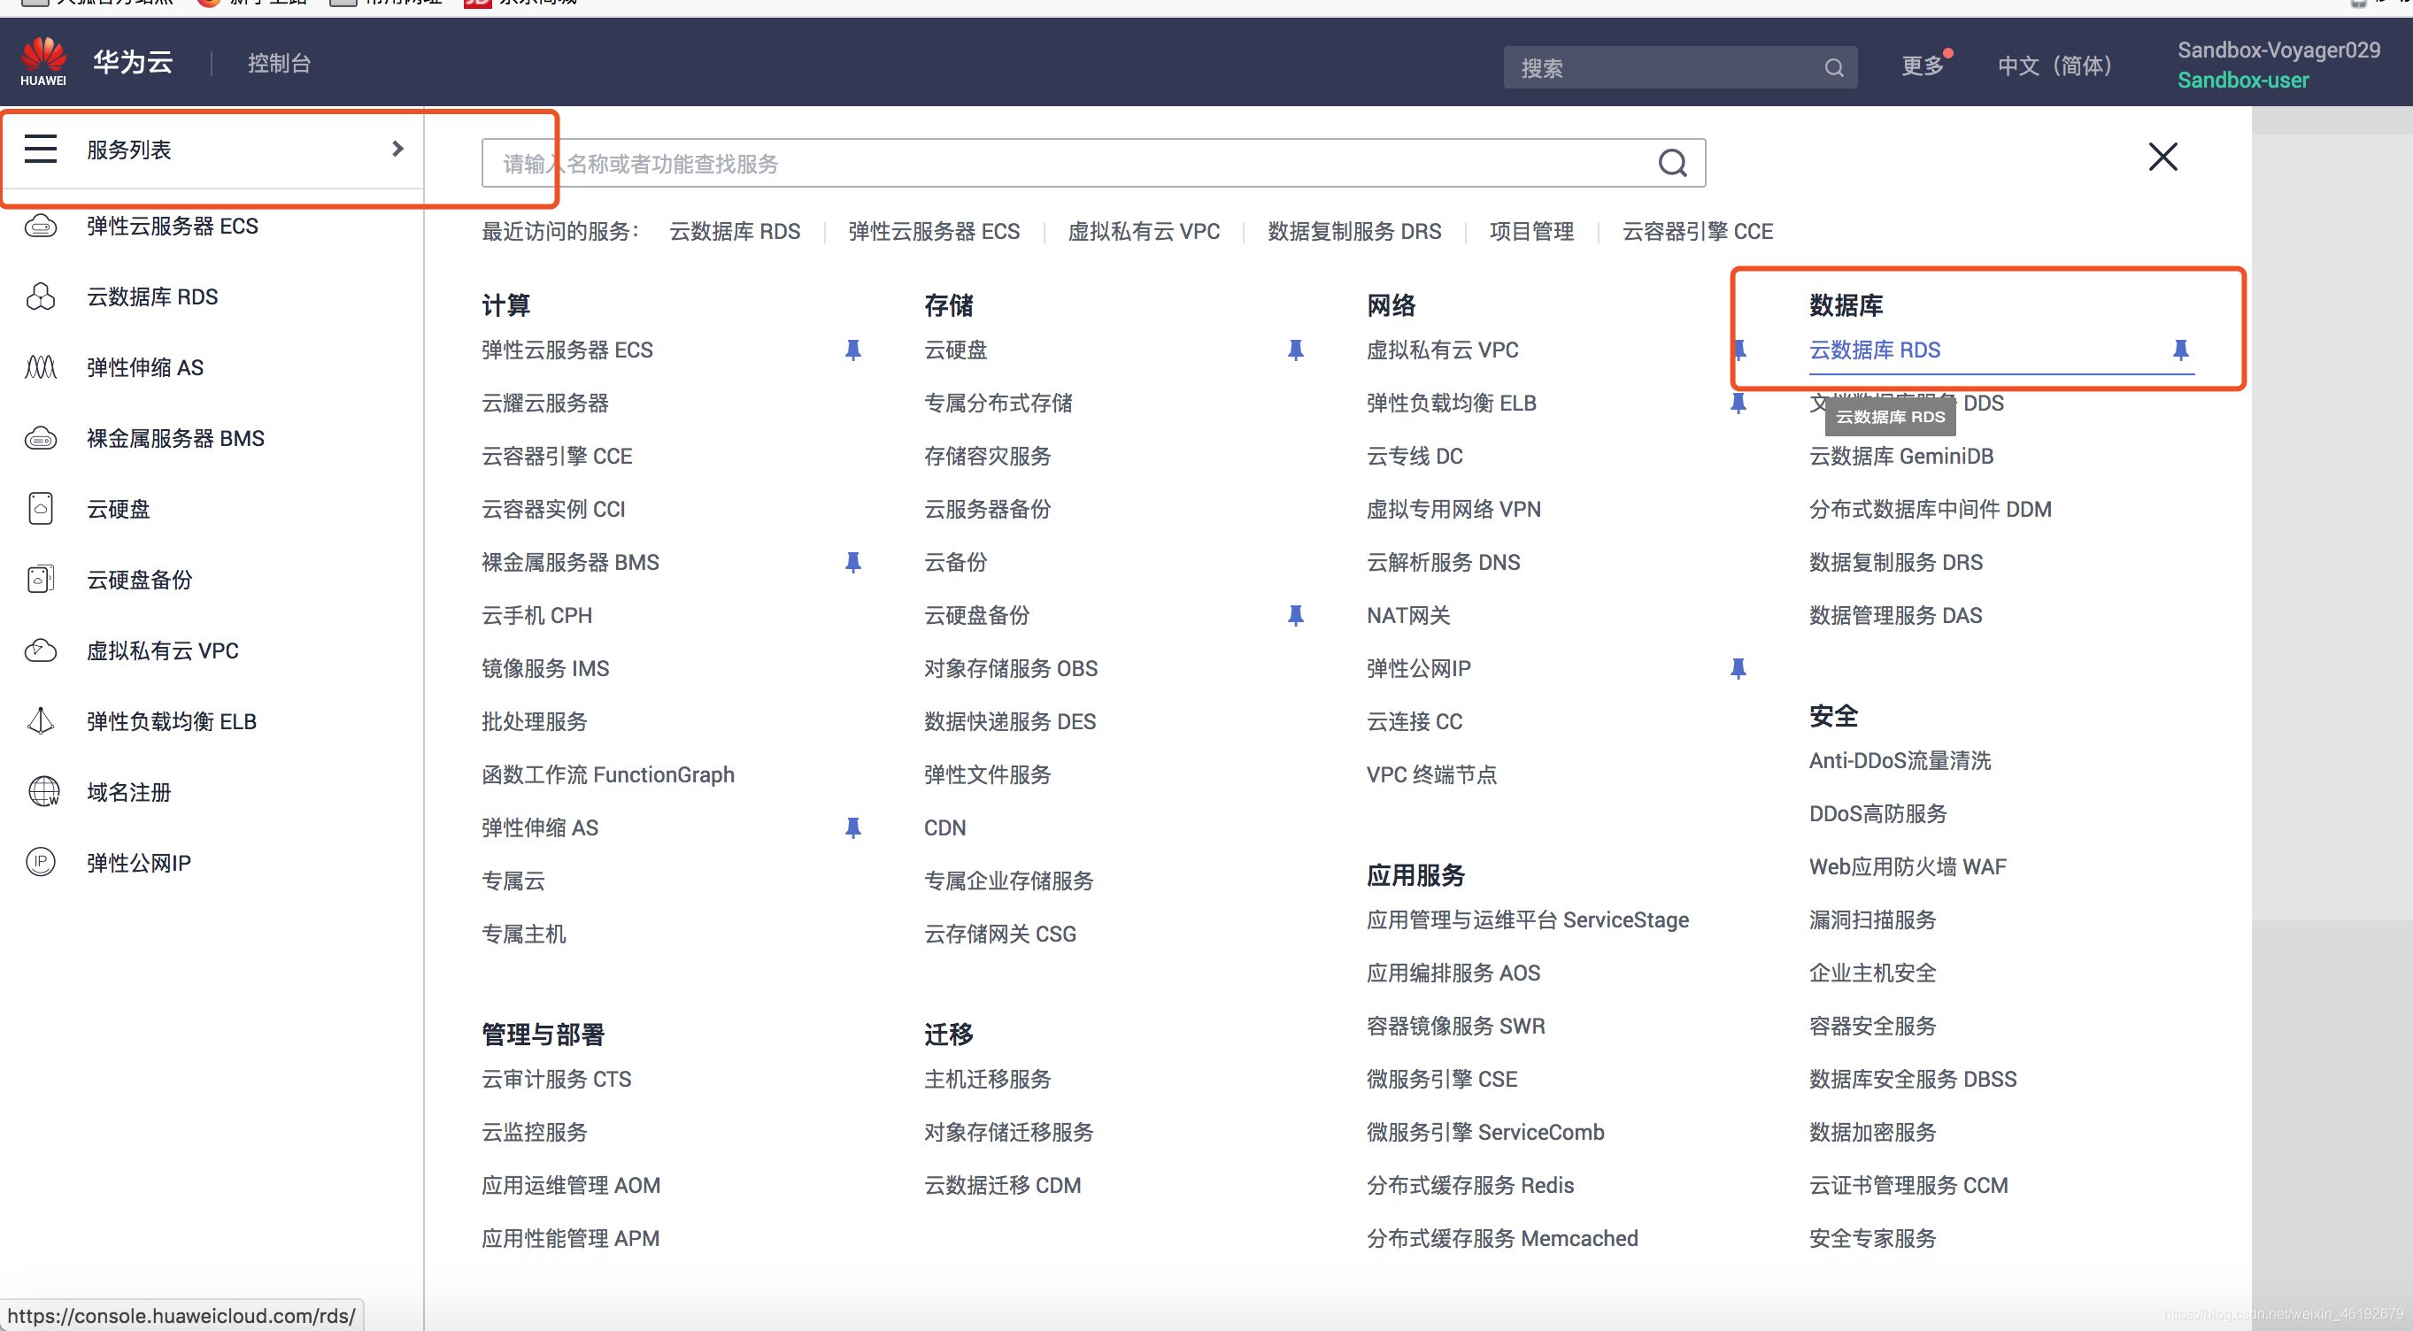Image resolution: width=2413 pixels, height=1331 pixels.
Task: Click the 弹性公网IP sidebar icon
Action: (x=41, y=863)
